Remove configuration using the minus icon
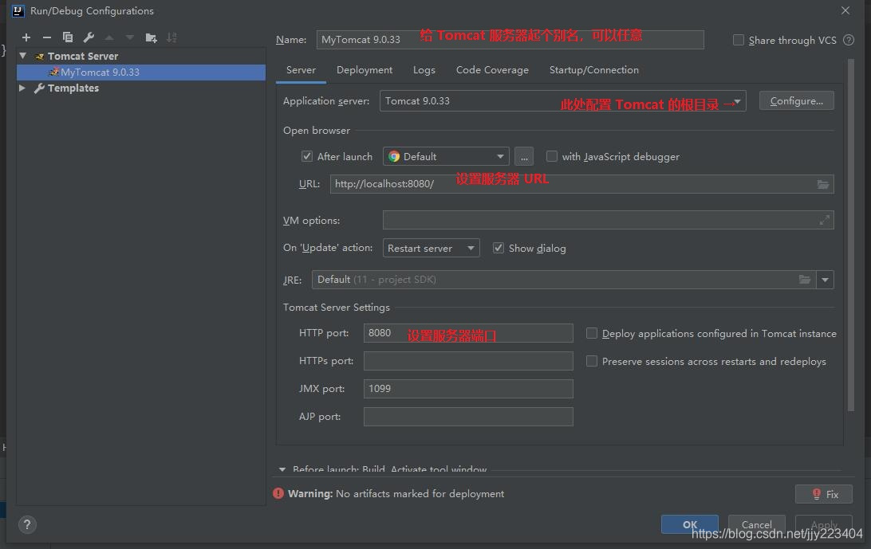The image size is (871, 549). coord(46,37)
